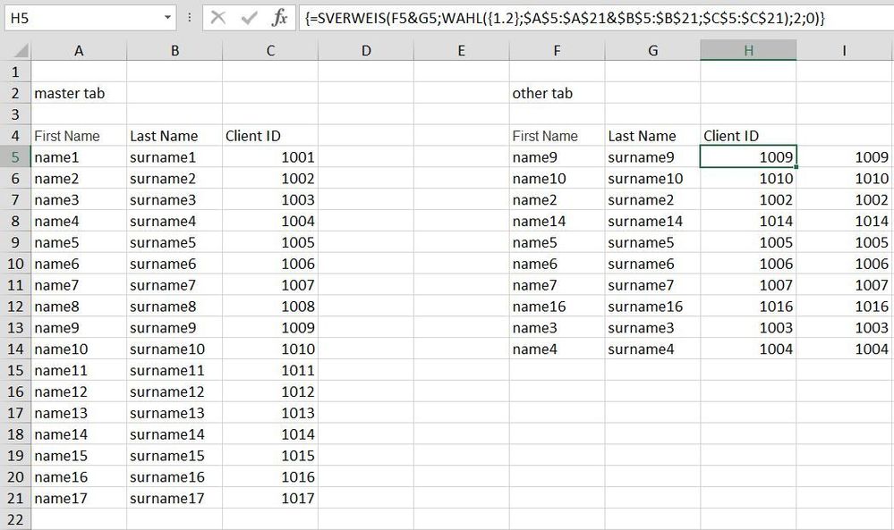Click the formula bar resize dots handle
894x530 pixels.
pos(190,18)
